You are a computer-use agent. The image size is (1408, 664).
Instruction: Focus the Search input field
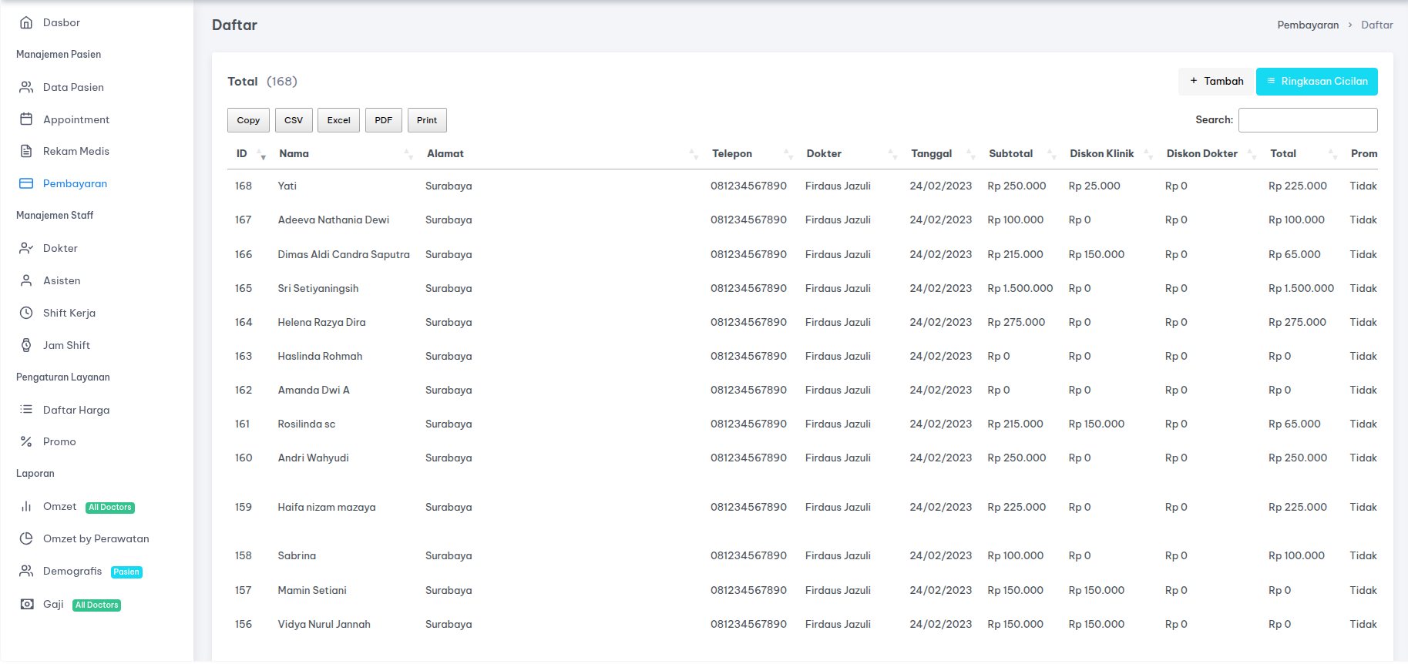[1307, 120]
